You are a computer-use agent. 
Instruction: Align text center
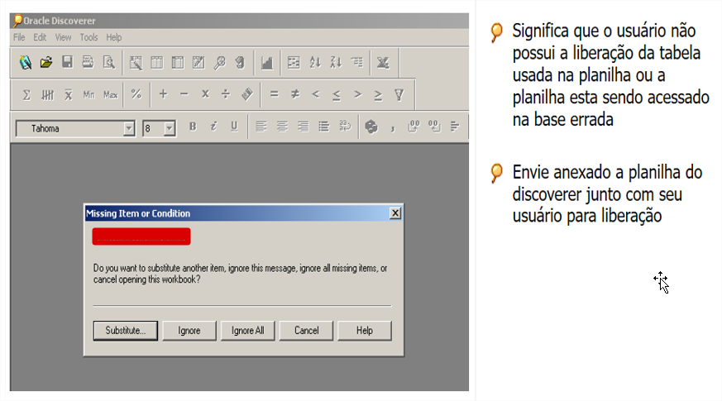(282, 127)
